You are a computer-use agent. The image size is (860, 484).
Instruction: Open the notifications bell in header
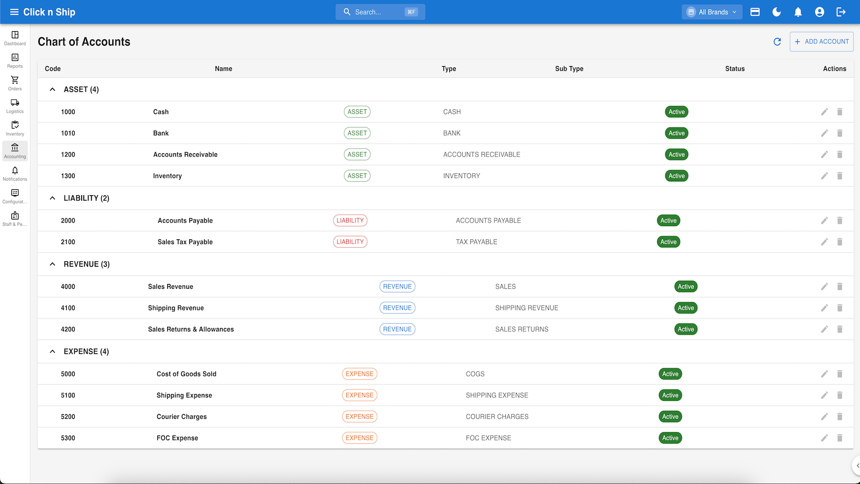click(x=798, y=12)
